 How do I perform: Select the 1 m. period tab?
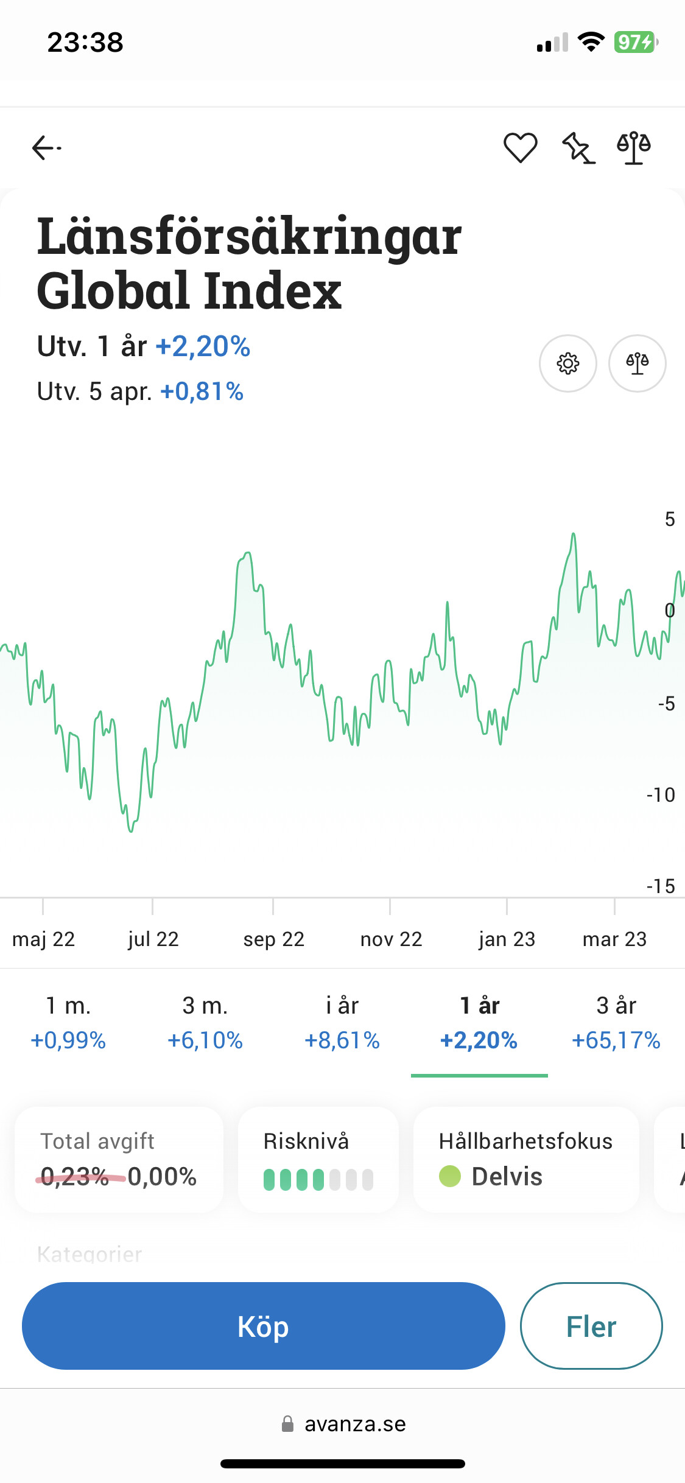pyautogui.click(x=68, y=1023)
